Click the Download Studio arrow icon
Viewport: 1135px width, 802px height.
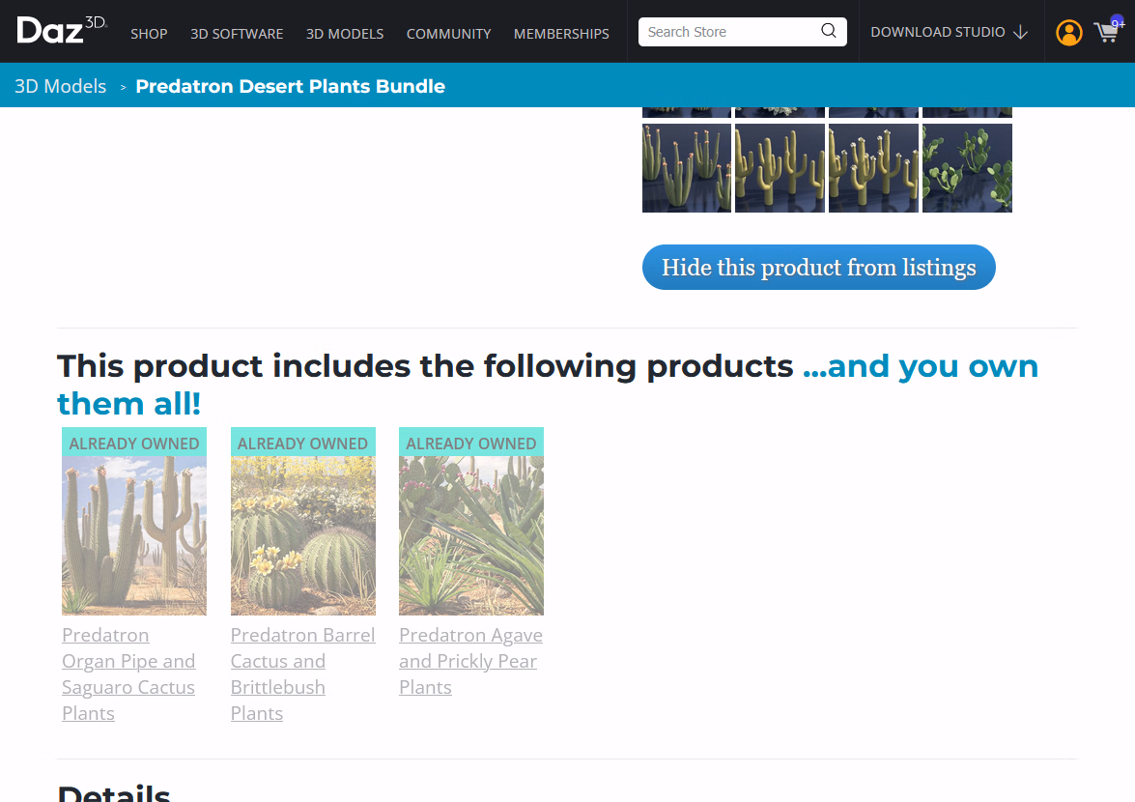click(1020, 33)
